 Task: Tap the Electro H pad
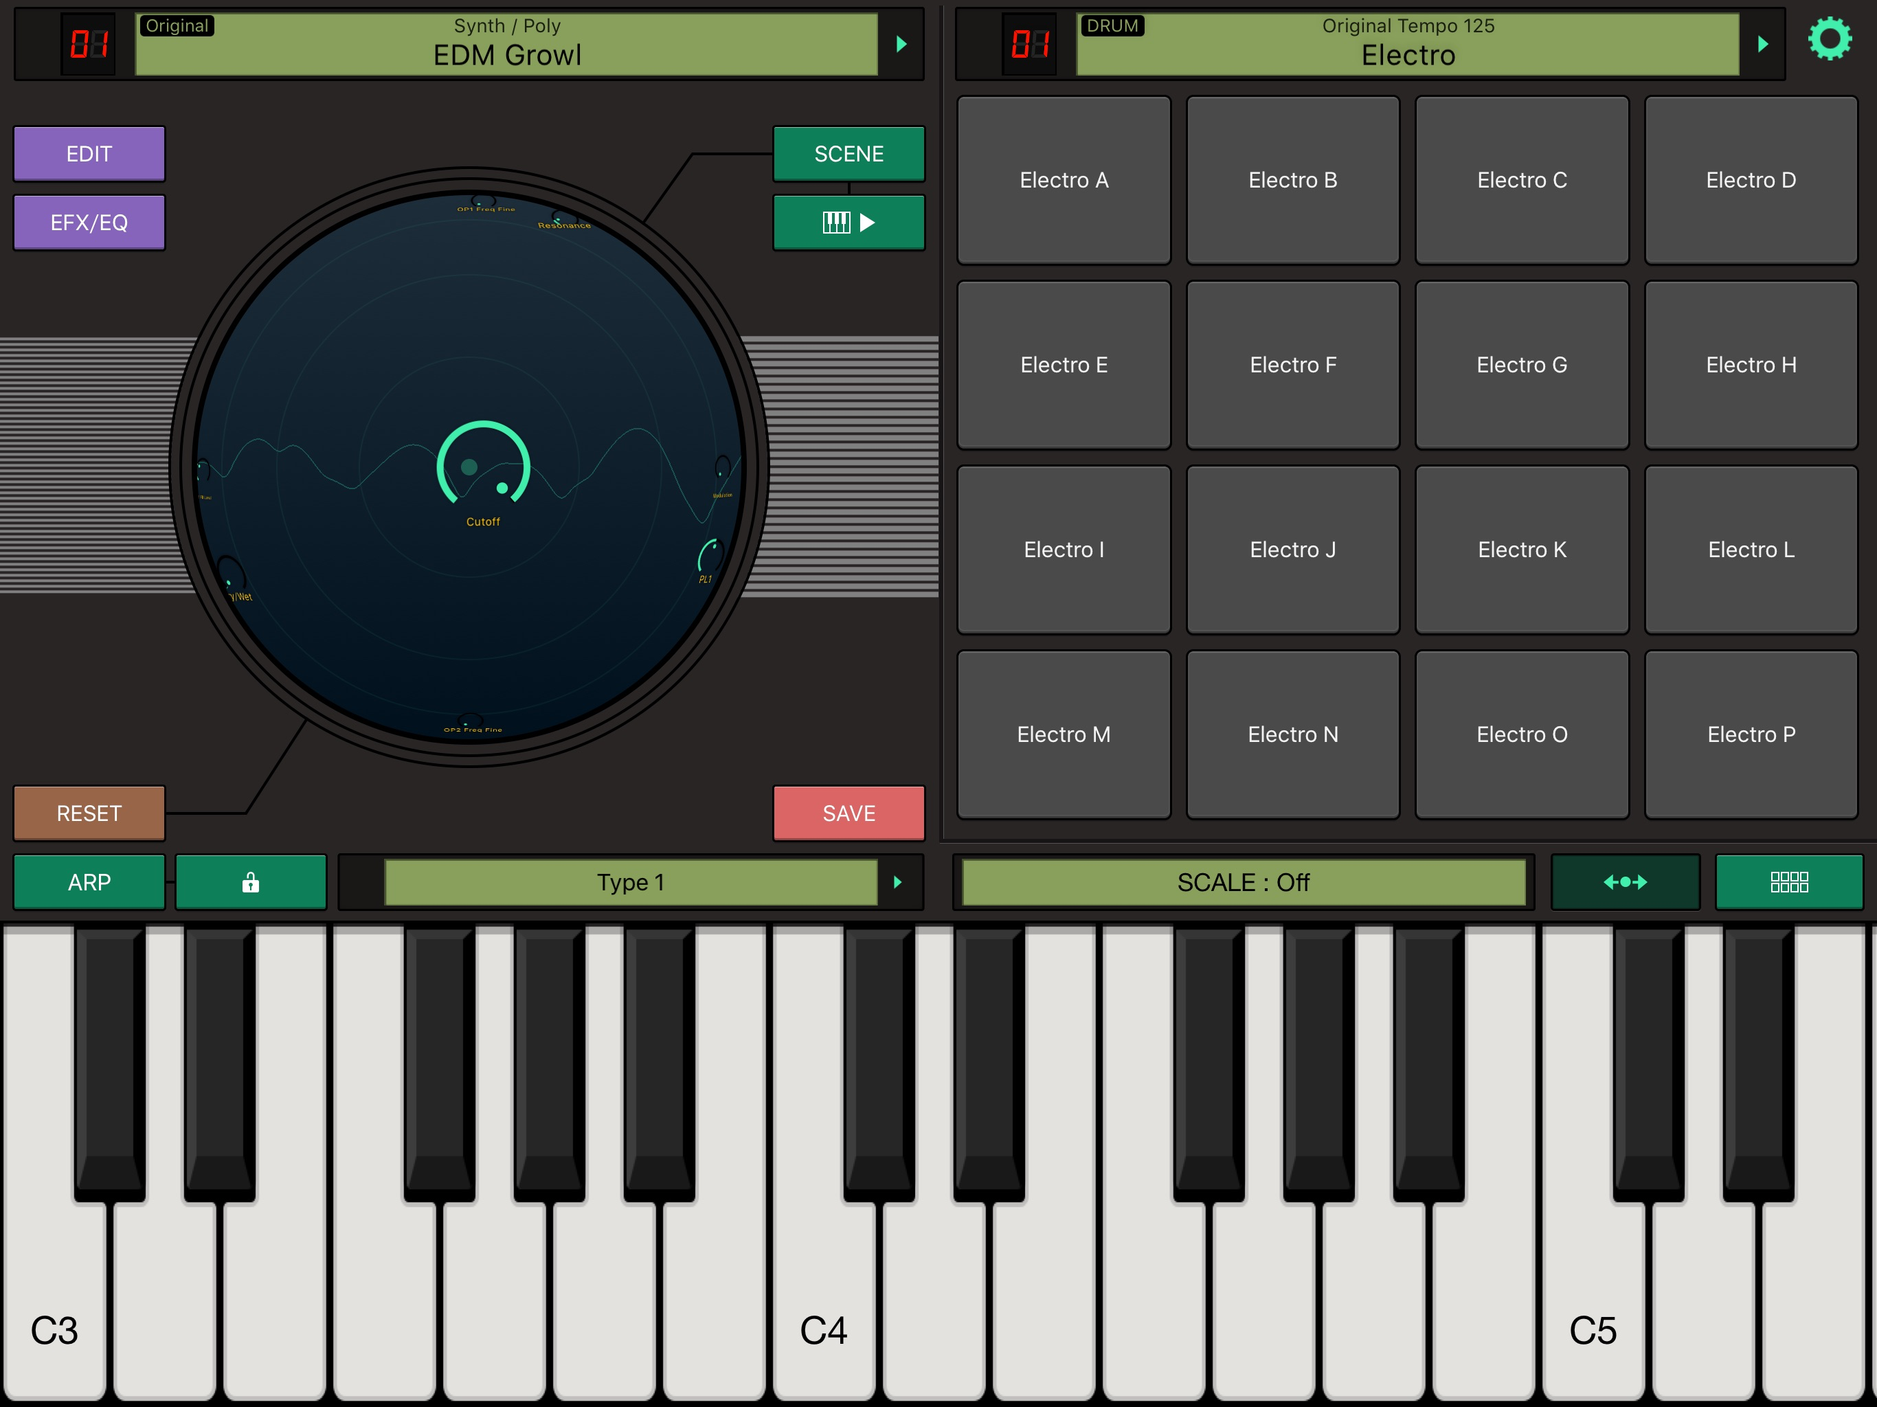pyautogui.click(x=1751, y=365)
